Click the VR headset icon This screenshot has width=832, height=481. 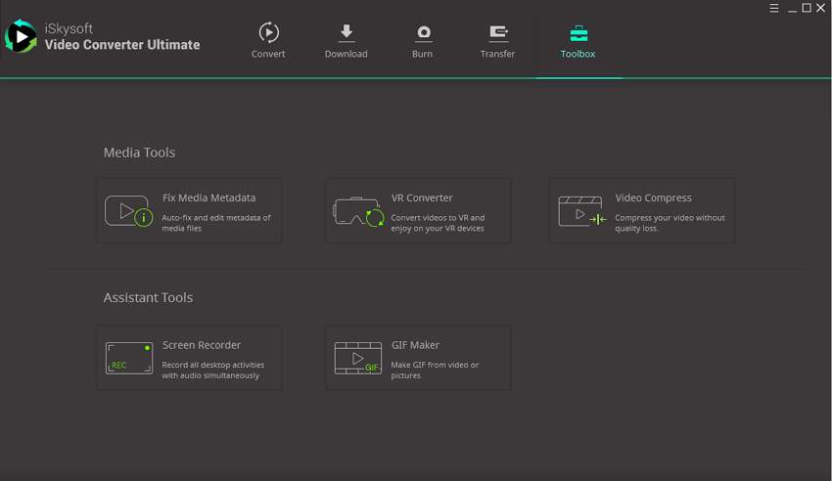357,211
